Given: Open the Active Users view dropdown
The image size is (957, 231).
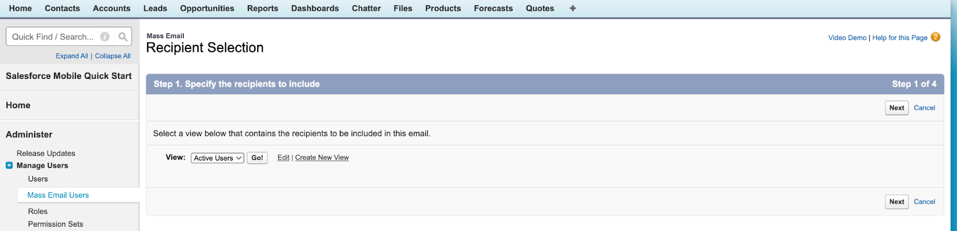Looking at the screenshot, I should click(218, 158).
